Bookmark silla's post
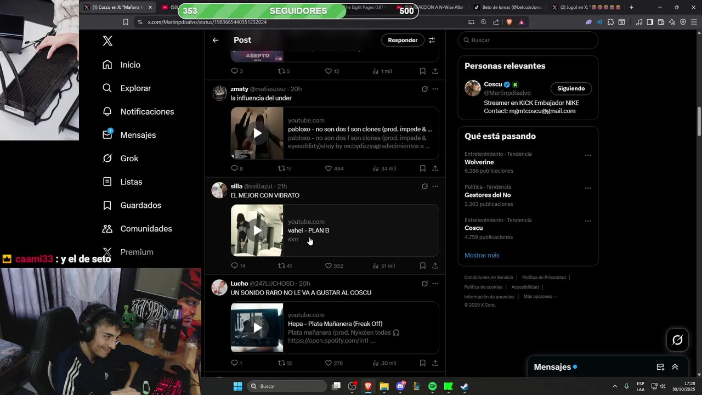 (x=422, y=266)
